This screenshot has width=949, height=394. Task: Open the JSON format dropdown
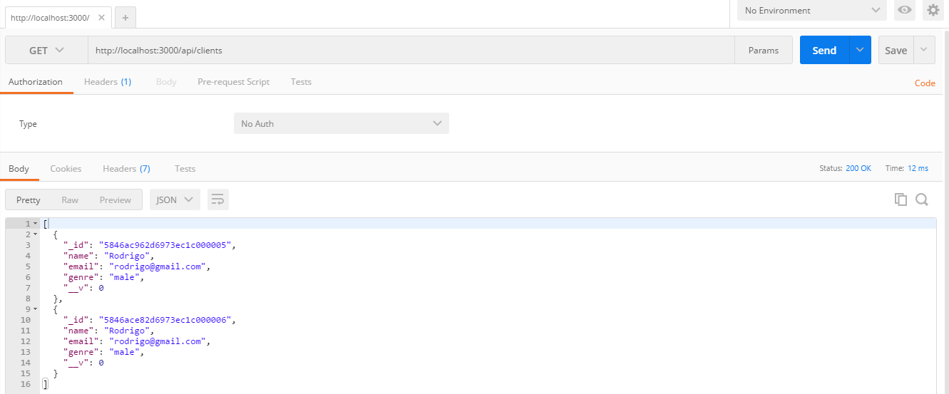point(175,199)
